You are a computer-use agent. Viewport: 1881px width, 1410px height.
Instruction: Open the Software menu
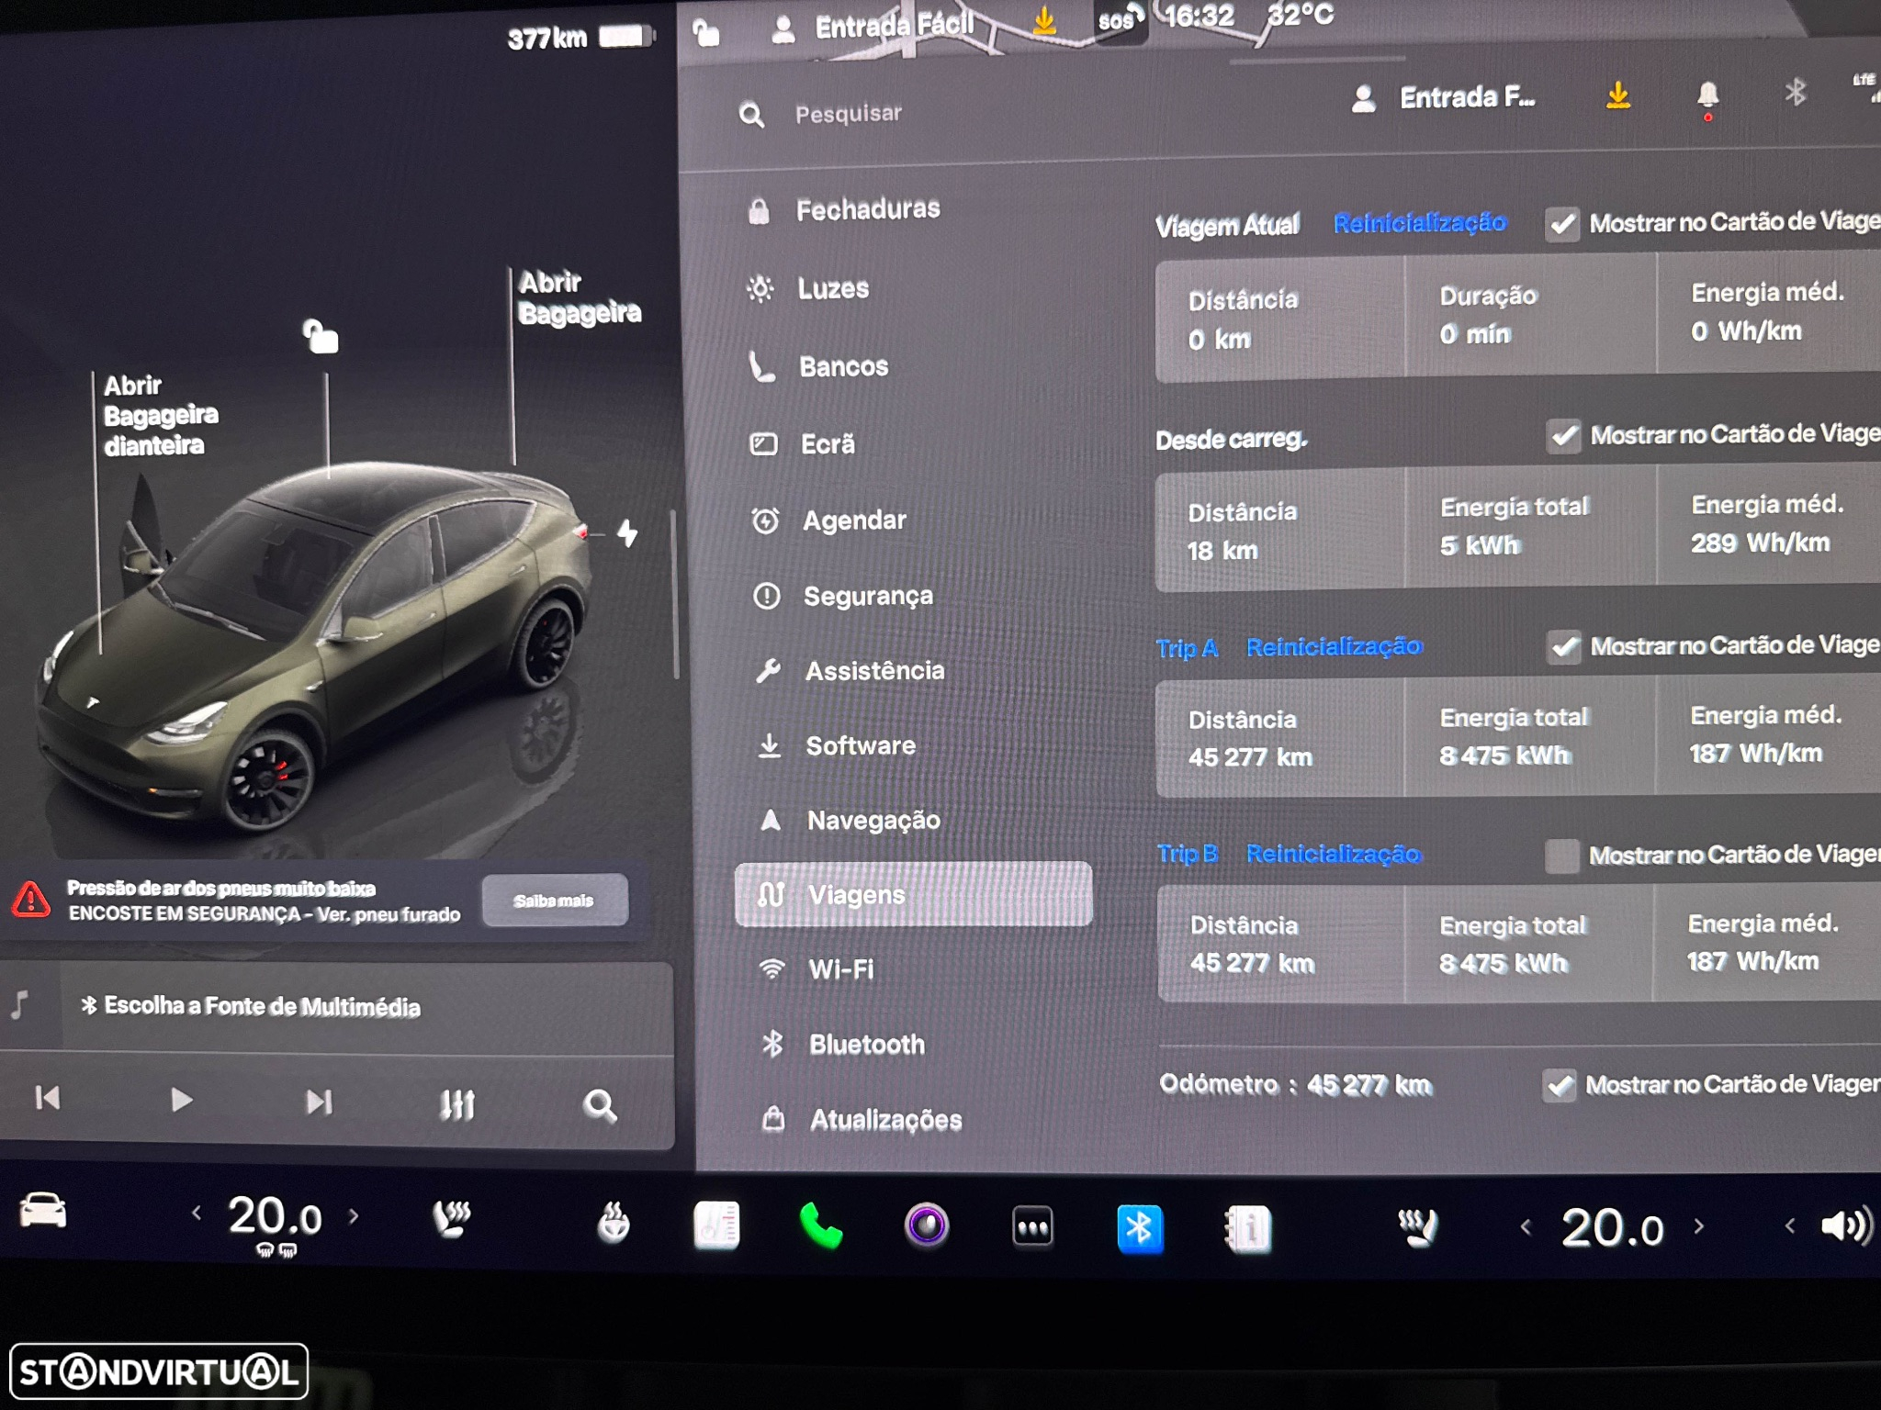pyautogui.click(x=860, y=745)
